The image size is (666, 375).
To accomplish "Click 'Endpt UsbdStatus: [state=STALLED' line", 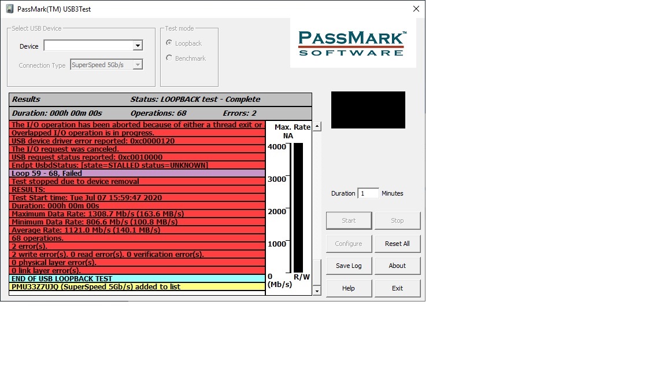I will click(137, 165).
